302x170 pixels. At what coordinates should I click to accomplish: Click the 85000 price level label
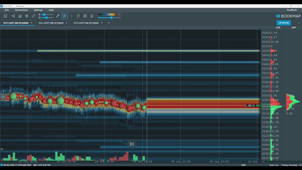[266, 51]
